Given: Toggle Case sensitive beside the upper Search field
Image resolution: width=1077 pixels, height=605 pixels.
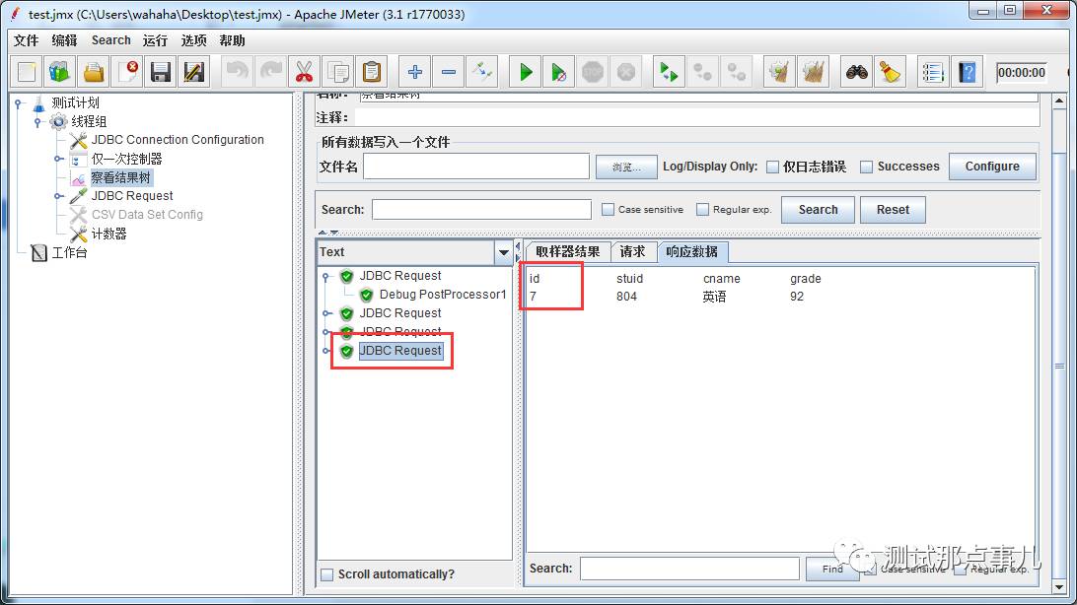Looking at the screenshot, I should pyautogui.click(x=608, y=209).
